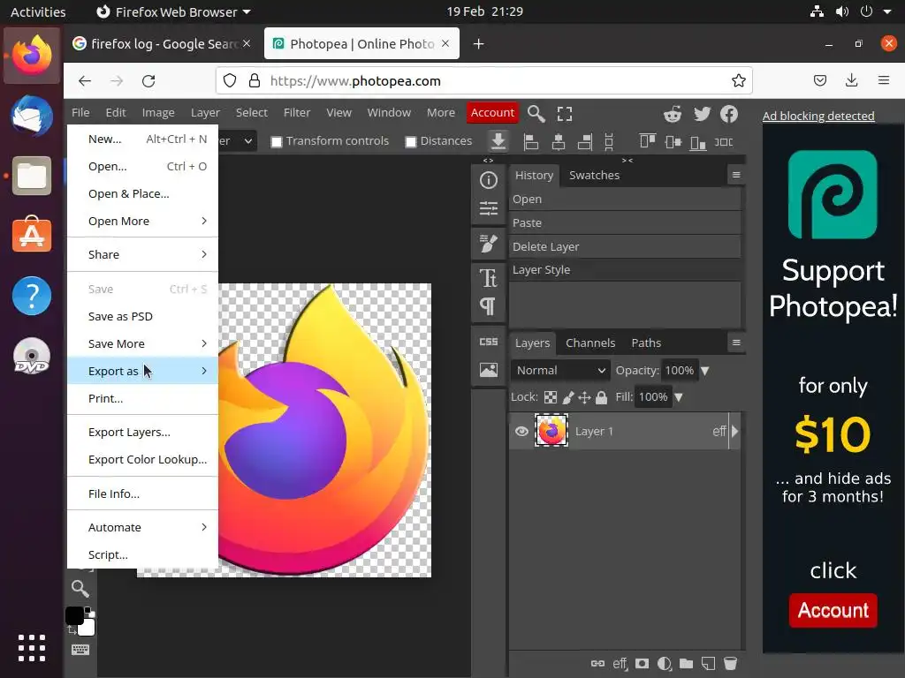Delete layer with trash icon

(x=730, y=664)
